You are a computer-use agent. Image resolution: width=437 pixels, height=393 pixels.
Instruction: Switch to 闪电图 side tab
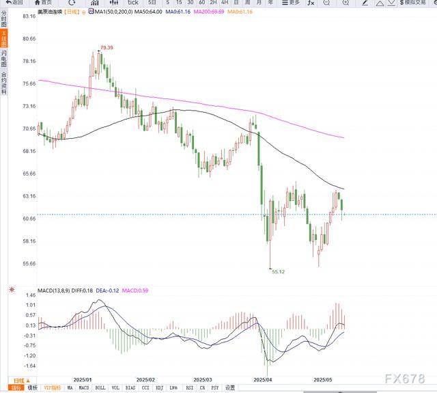[x=3, y=59]
